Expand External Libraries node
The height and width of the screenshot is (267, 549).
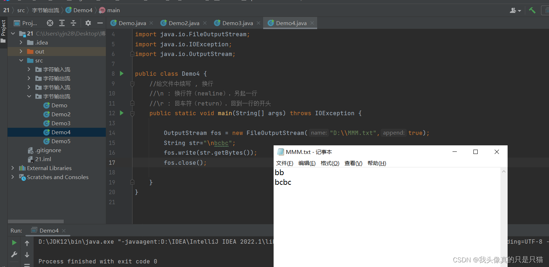[13, 168]
